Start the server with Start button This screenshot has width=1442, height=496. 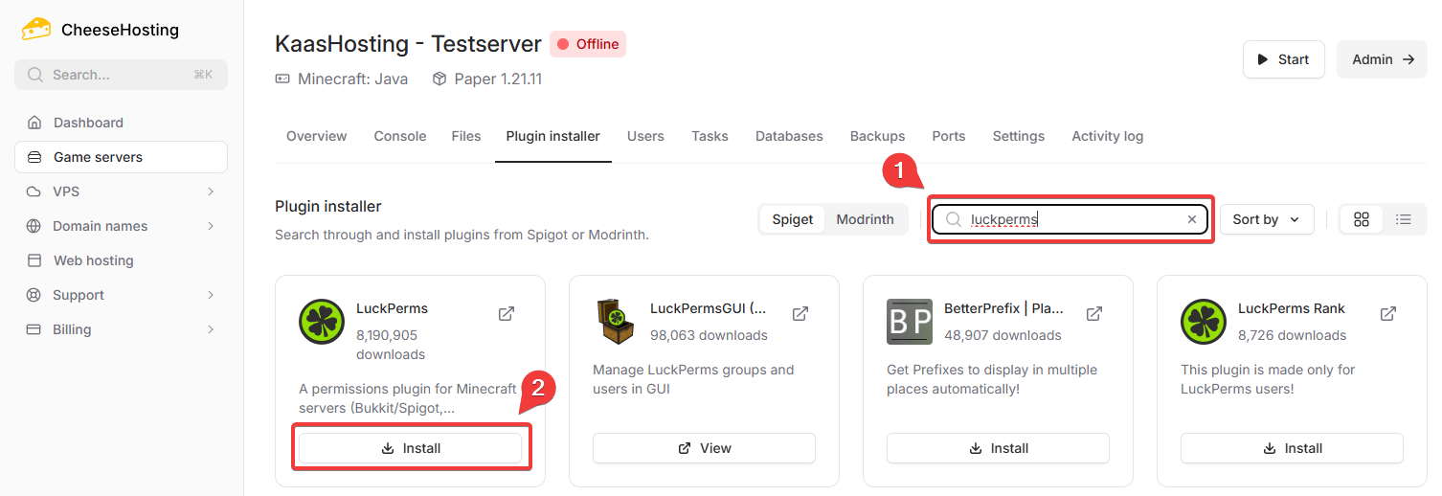pyautogui.click(x=1283, y=59)
